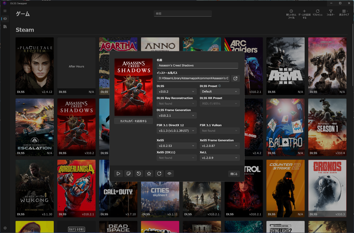Click the カスタムカバーを追加する button
Viewport: 354px width, 233px height.
click(x=133, y=121)
